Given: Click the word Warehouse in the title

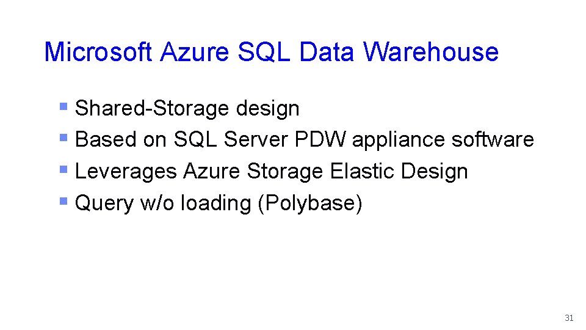Looking at the screenshot, I should click(431, 52).
